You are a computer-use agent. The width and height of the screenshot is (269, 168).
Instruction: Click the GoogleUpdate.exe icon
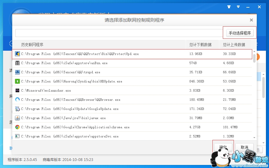(17, 109)
